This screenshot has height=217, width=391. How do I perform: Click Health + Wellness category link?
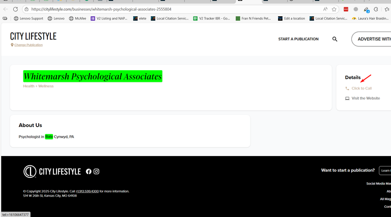38,86
